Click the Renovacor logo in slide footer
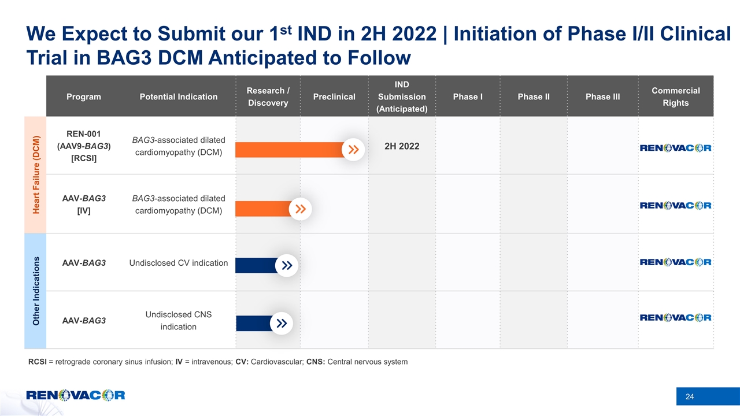 click(x=75, y=396)
